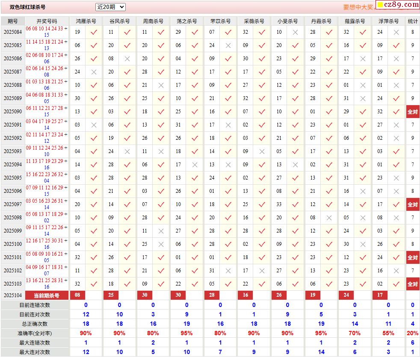Select the 开奖号码 column header
420x357 pixels.
(47, 21)
